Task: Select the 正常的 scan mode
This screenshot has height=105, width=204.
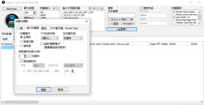Action: click(x=25, y=37)
